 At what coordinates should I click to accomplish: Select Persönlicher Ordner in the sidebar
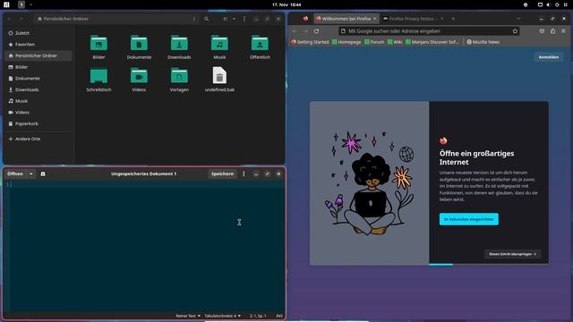click(38, 55)
